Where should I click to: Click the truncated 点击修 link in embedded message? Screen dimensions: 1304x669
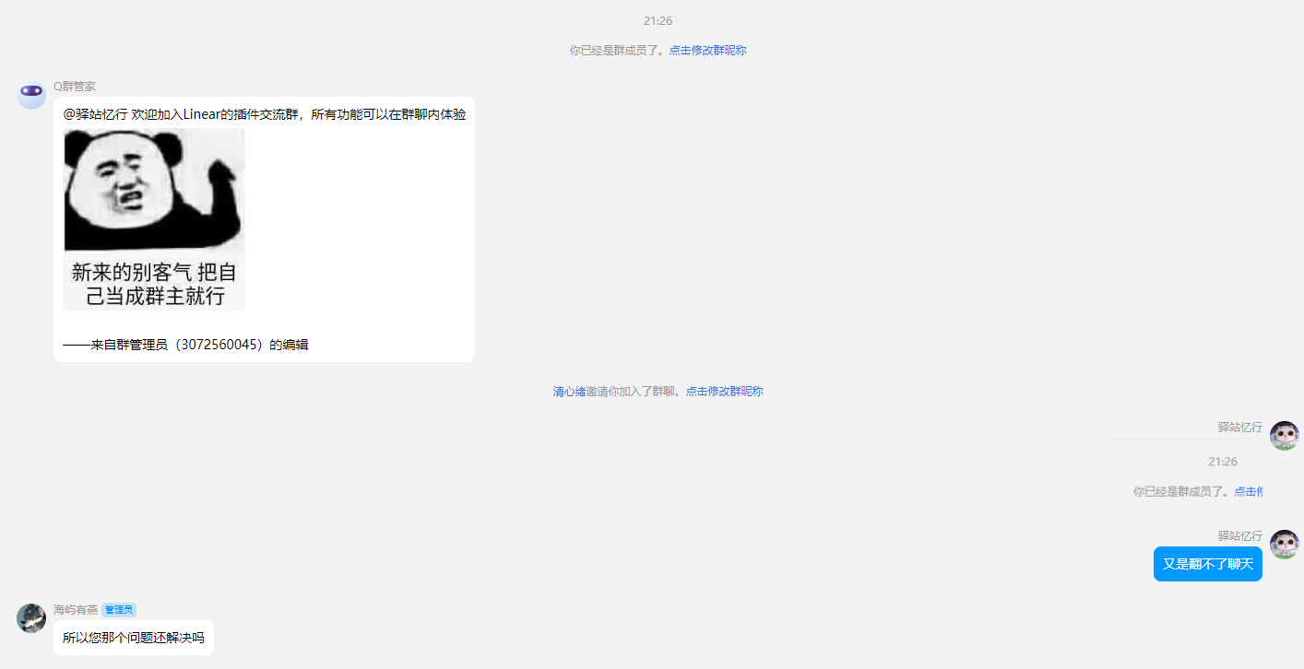pyautogui.click(x=1248, y=492)
